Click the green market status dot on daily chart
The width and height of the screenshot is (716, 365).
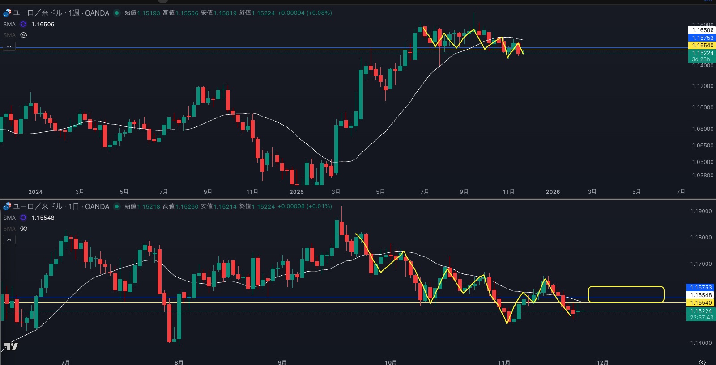coord(117,206)
